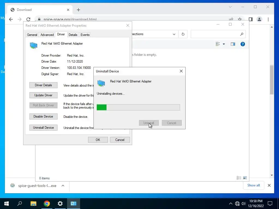Click Explorer search box
The image size is (279, 209).
(x=218, y=34)
